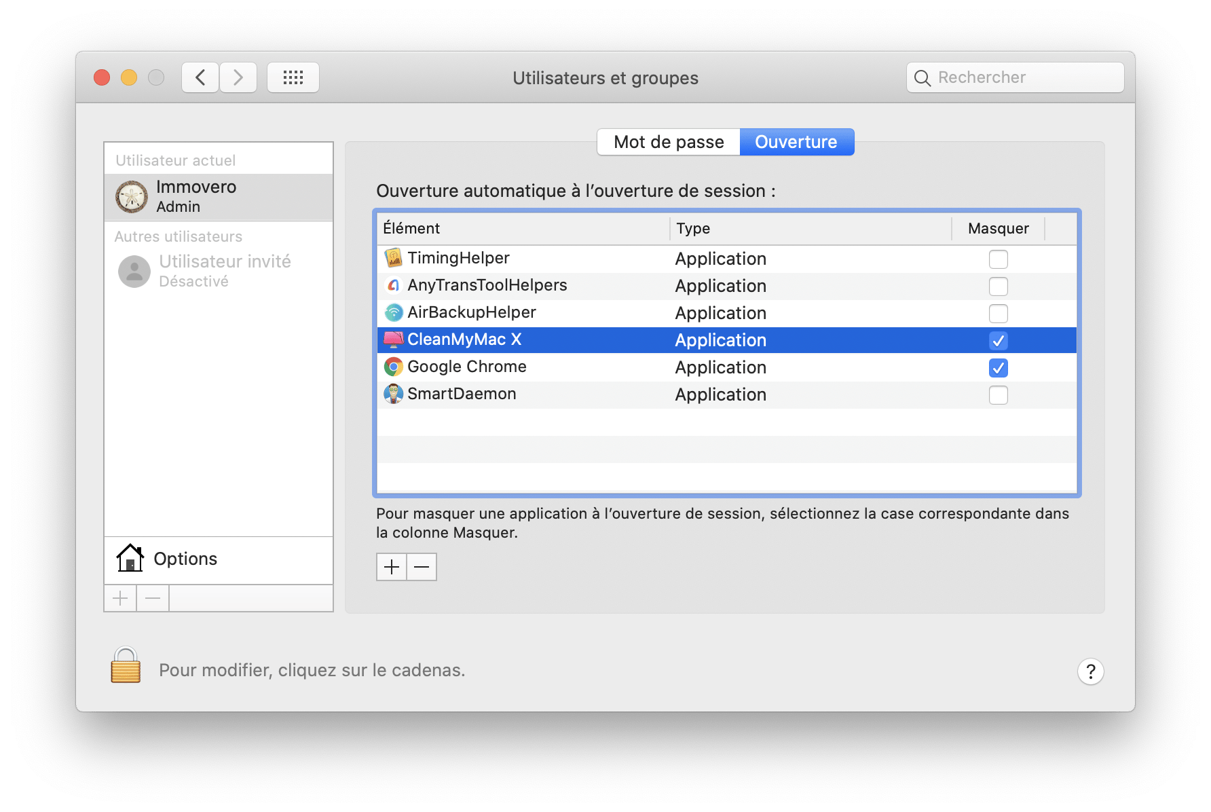Check Masquer for SmartDaemon
Image resolution: width=1211 pixels, height=812 pixels.
[x=998, y=394]
